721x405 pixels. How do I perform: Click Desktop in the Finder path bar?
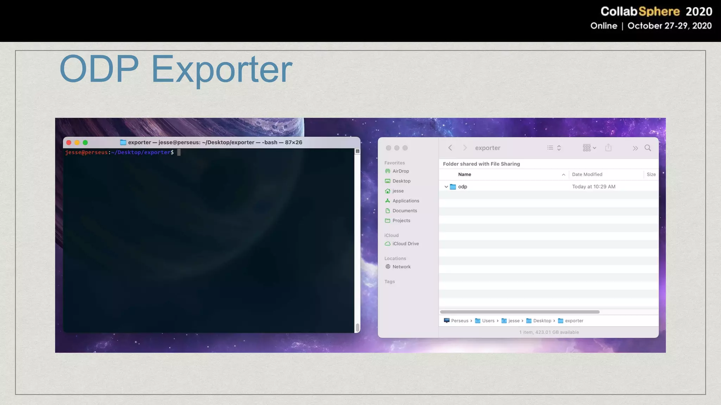point(539,321)
